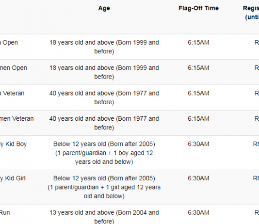
Task: Click the Women Veteran 6:15AM flag-off time
Action: click(198, 119)
